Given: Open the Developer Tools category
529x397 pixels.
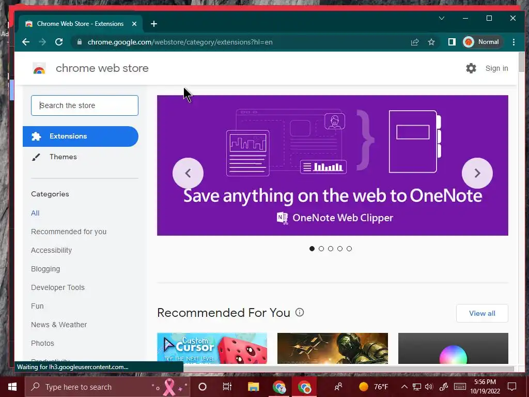Looking at the screenshot, I should [x=58, y=287].
